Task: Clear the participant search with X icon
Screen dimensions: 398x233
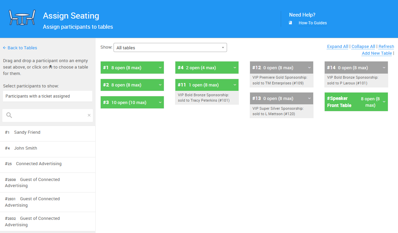Action: tap(89, 115)
